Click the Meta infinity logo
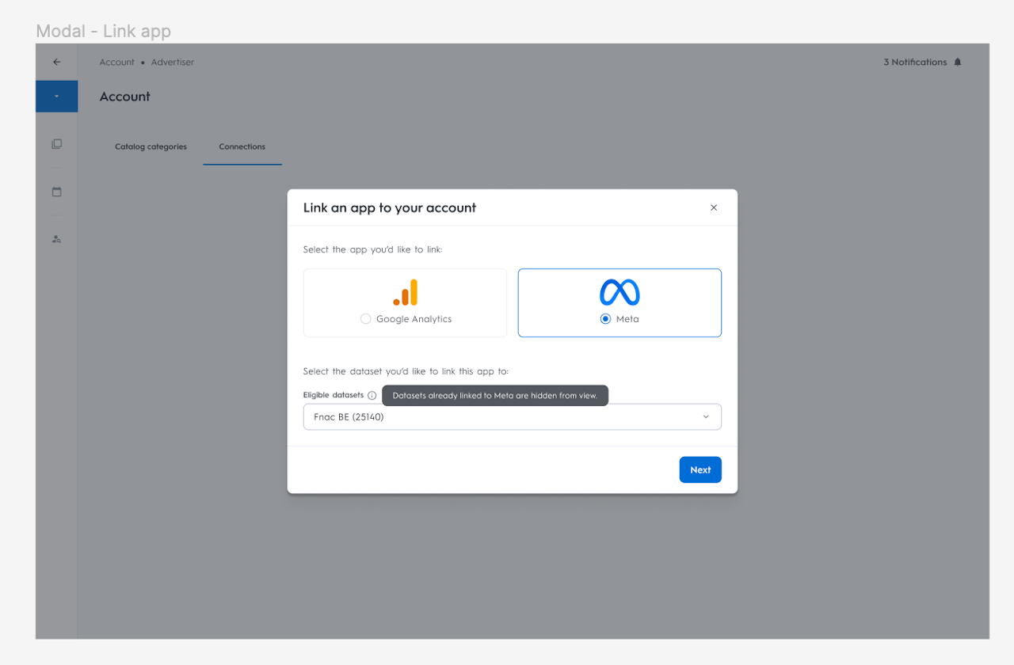The image size is (1014, 665). 619,292
